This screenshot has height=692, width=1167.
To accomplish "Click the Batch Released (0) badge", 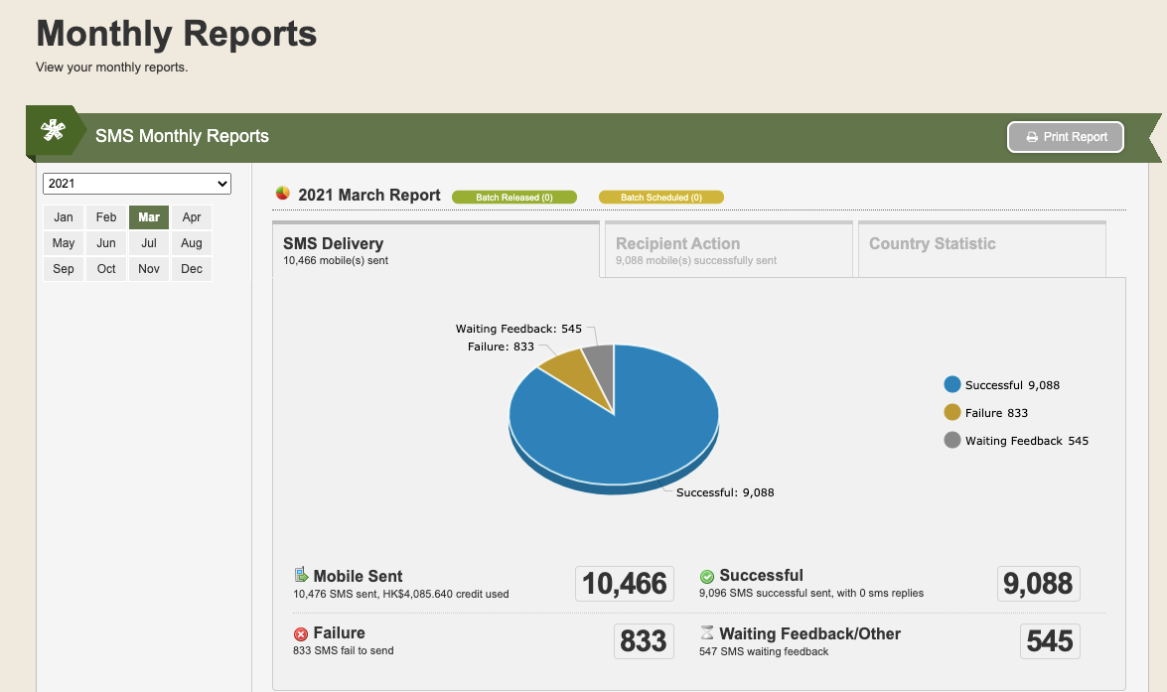I will (514, 198).
